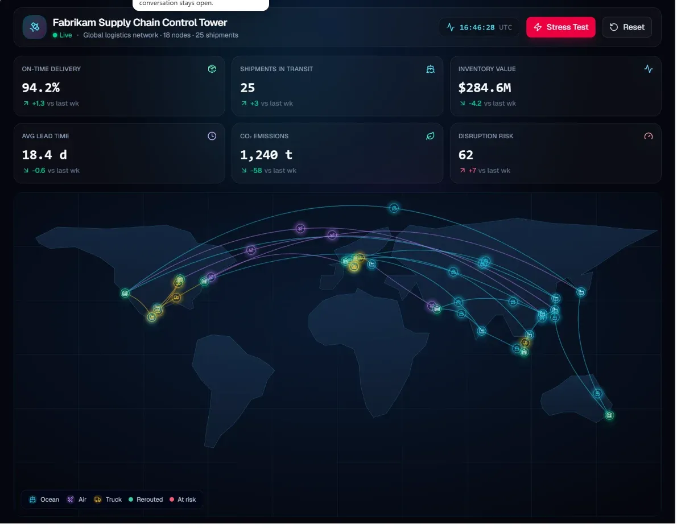677x528 pixels.
Task: Click the '-0.6 vs last wk' lead time change
Action: (x=51, y=171)
